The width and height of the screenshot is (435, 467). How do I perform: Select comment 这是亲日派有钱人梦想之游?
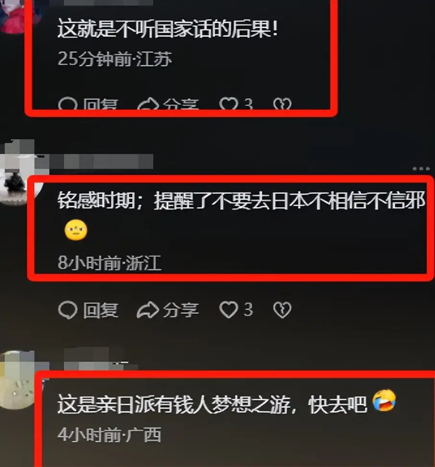pos(212,404)
